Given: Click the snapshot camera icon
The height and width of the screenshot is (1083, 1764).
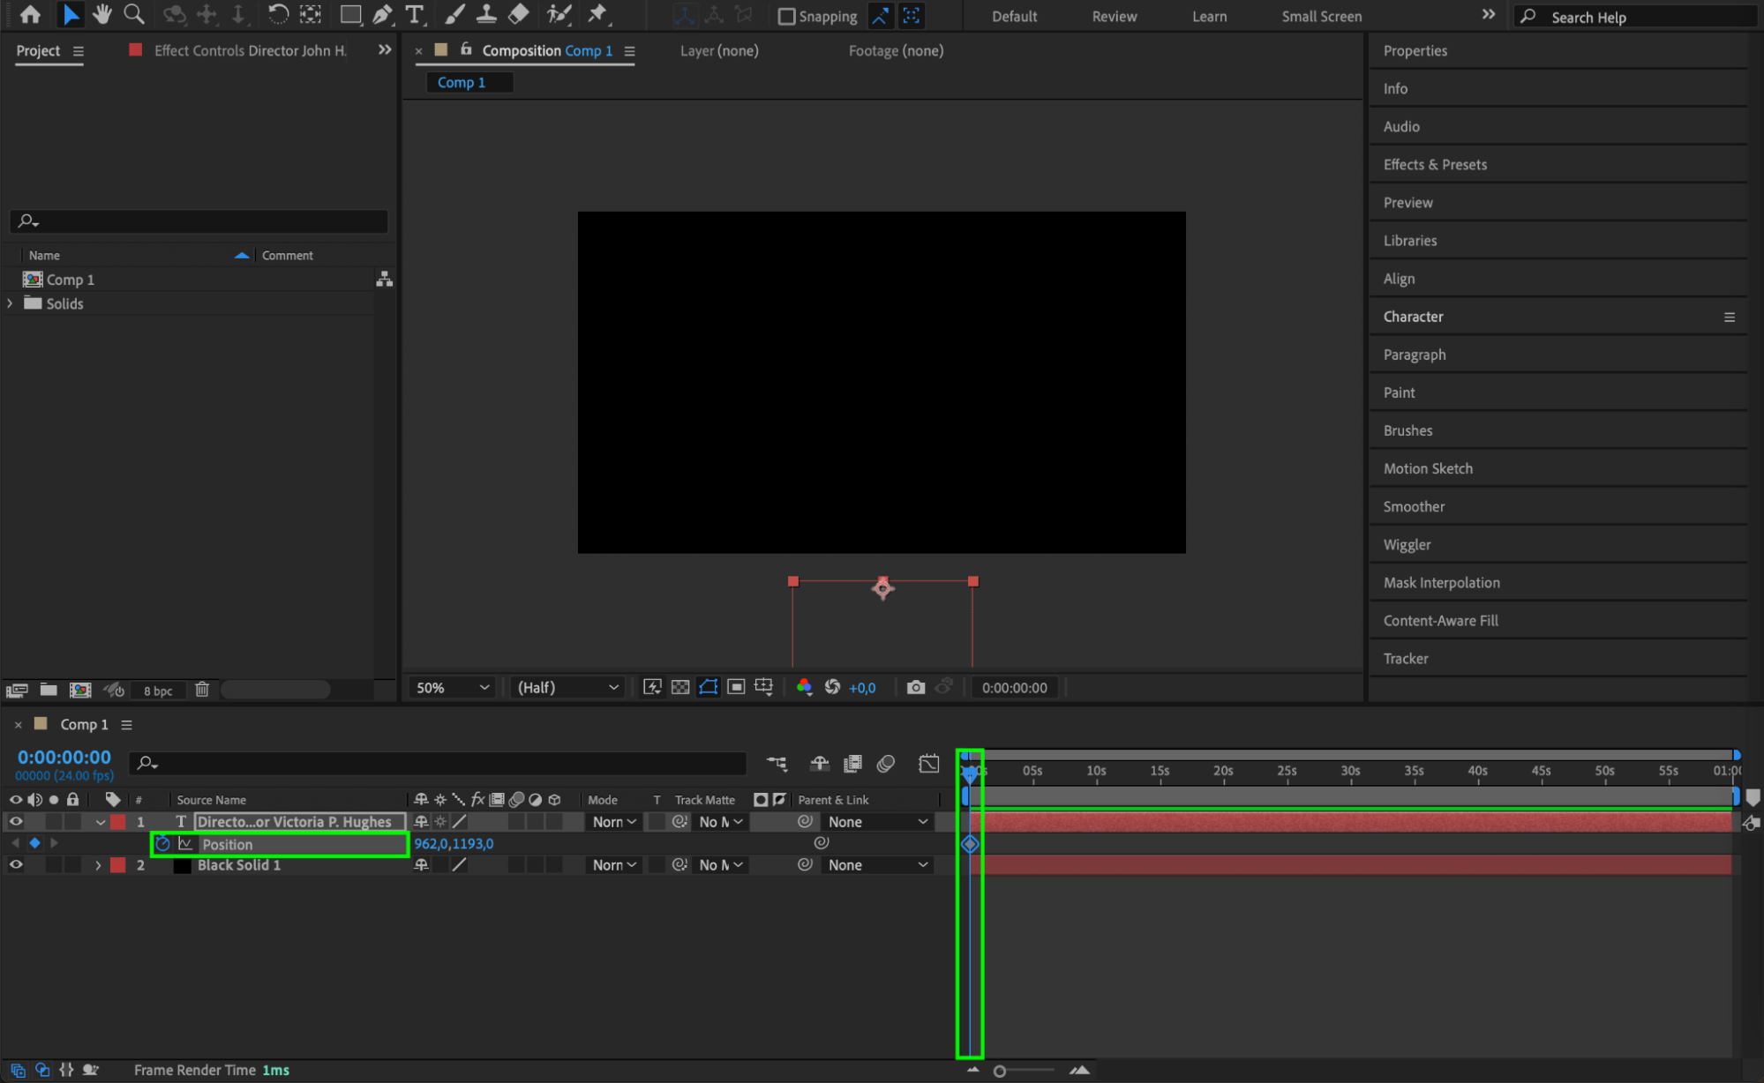Looking at the screenshot, I should pos(915,687).
